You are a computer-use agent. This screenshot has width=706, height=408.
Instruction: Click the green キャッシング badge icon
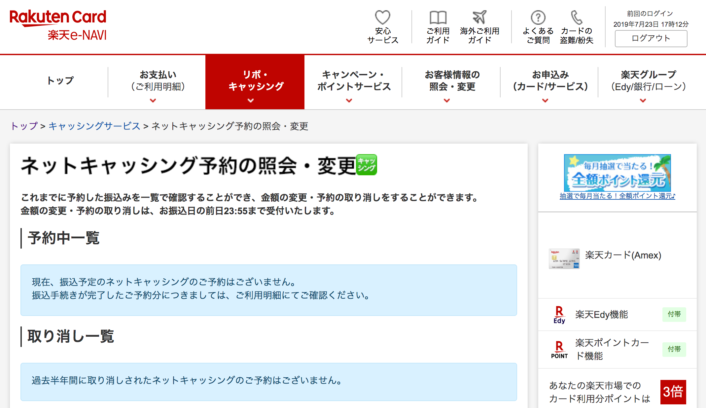pos(367,165)
